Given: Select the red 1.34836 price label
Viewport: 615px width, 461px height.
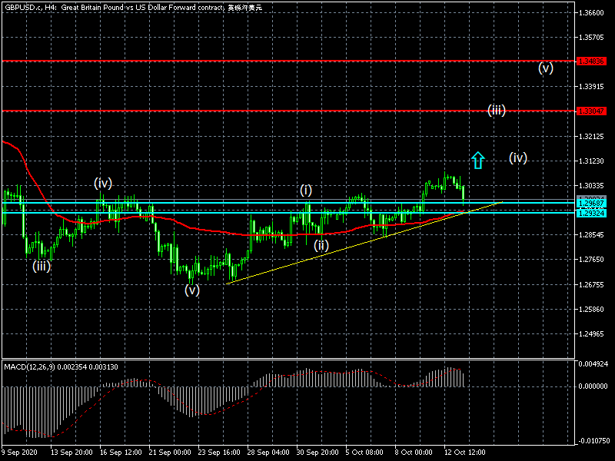Looking at the screenshot, I should pos(591,61).
